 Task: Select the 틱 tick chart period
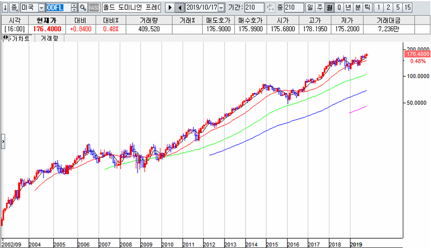[367, 8]
